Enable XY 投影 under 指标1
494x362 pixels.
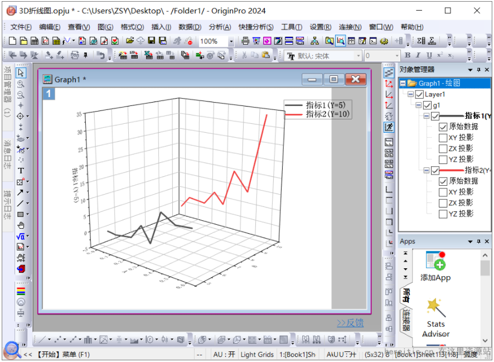(443, 138)
